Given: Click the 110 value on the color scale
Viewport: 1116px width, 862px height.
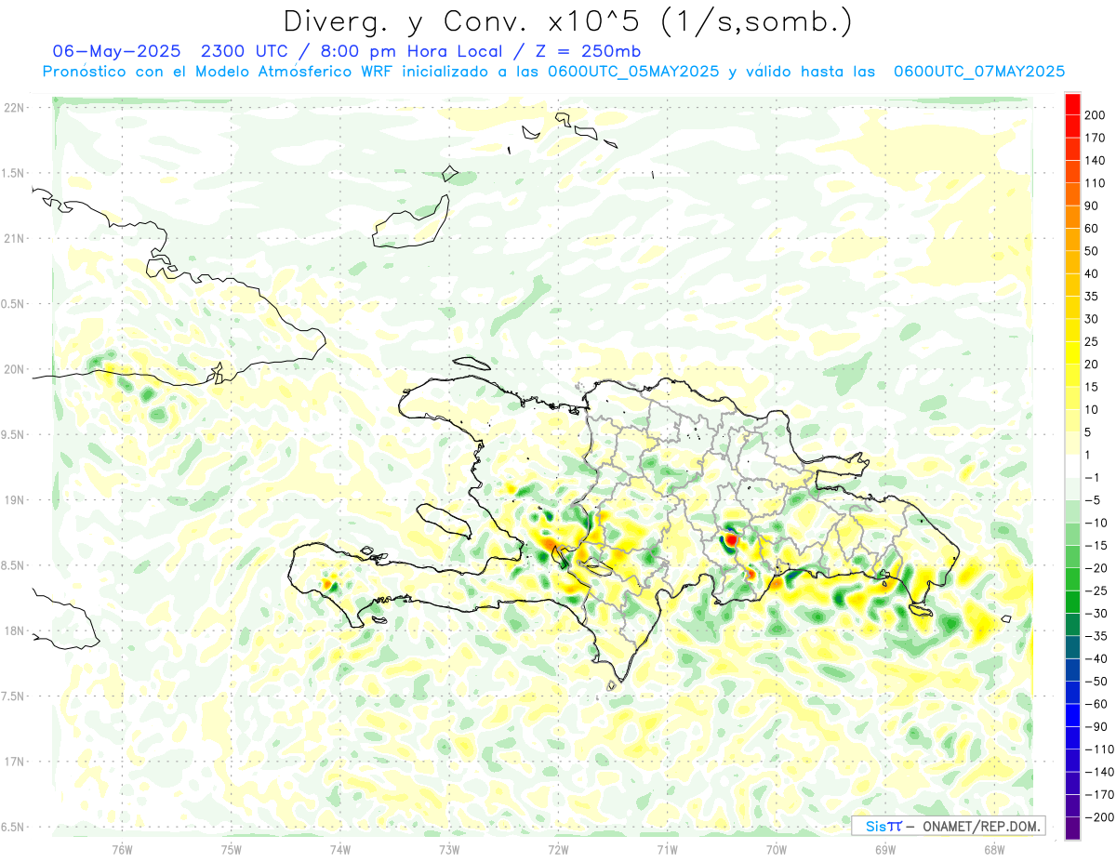Looking at the screenshot, I should click(x=1094, y=183).
